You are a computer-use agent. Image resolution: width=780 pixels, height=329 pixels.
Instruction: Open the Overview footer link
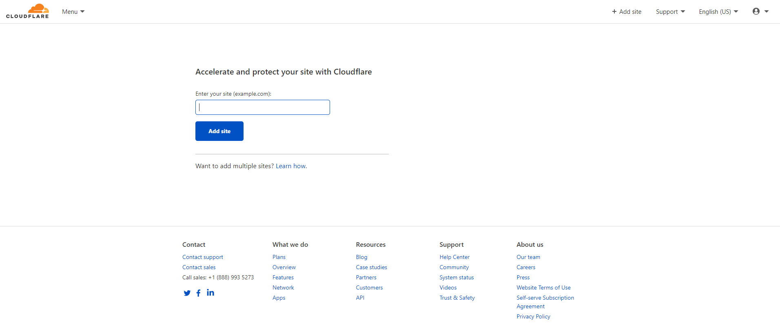pos(284,267)
